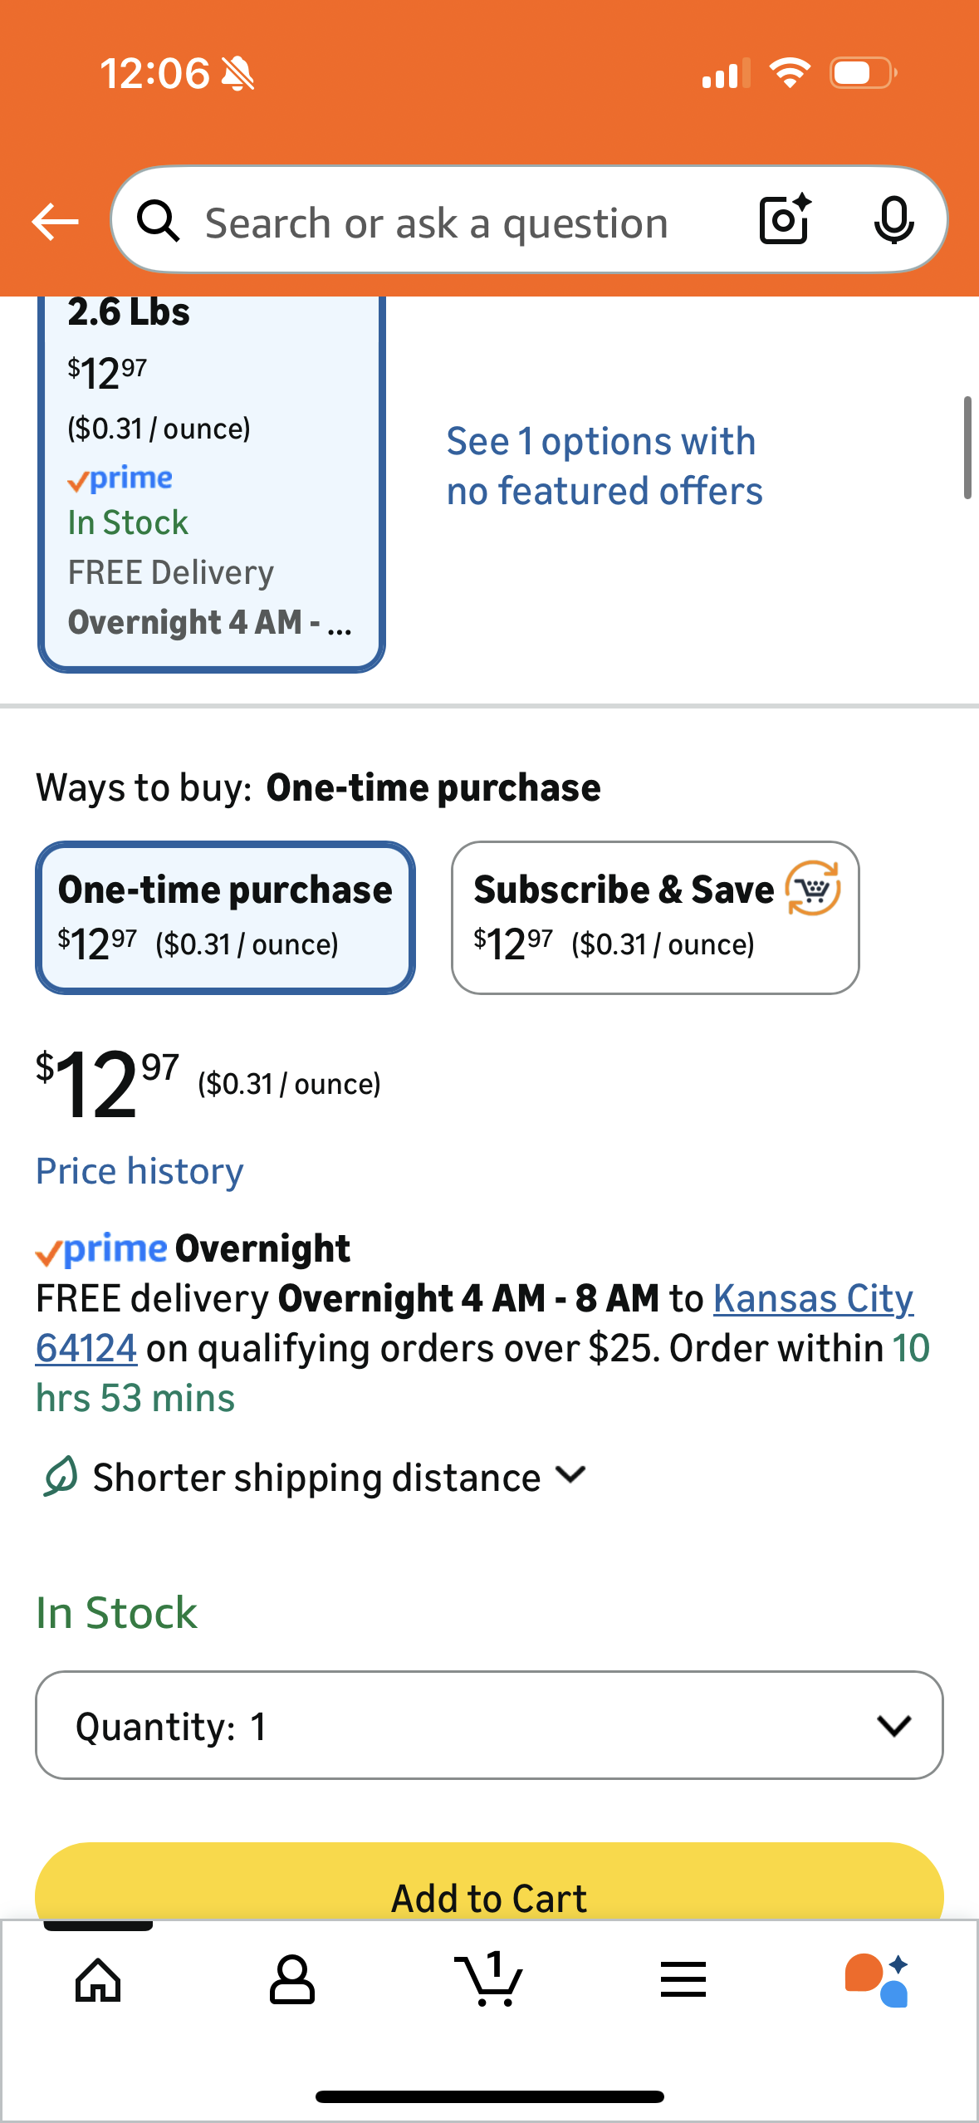Expand Shorter shipping distance details
Viewport: 979px width, 2123px height.
pyautogui.click(x=316, y=1478)
